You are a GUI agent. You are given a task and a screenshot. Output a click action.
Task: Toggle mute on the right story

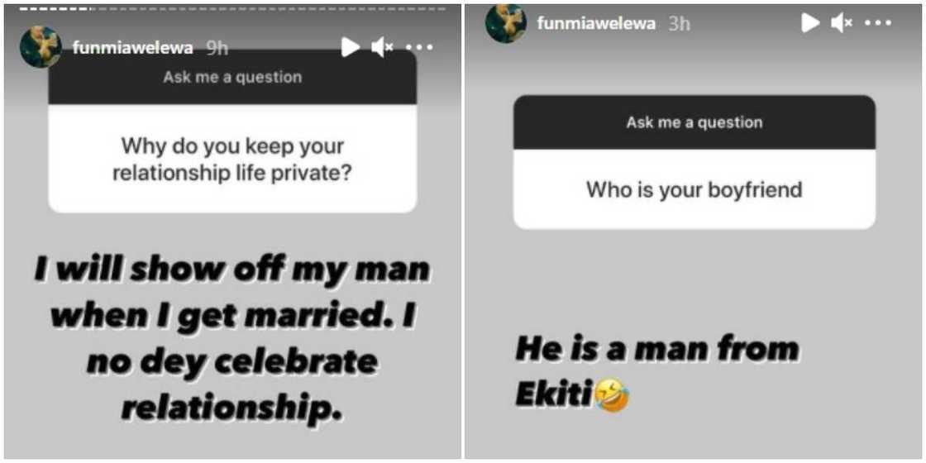[842, 23]
